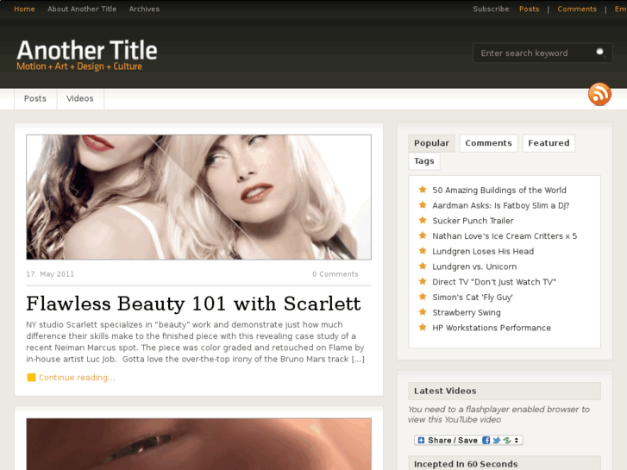Click the Twitter bird icon in Share/Save bar
This screenshot has height=470, width=627.
(x=496, y=440)
